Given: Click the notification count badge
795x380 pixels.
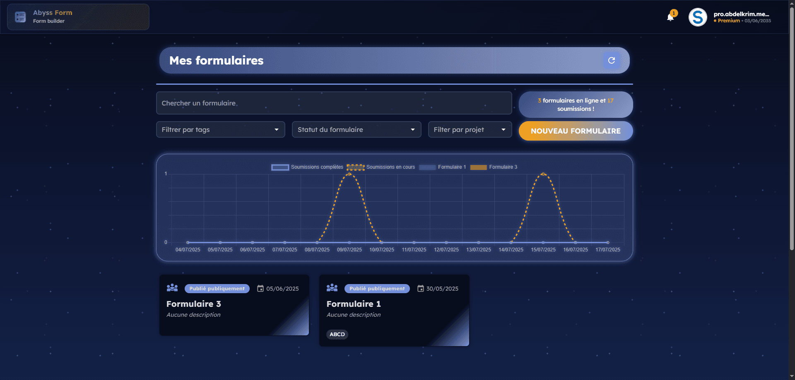Looking at the screenshot, I should click(674, 13).
